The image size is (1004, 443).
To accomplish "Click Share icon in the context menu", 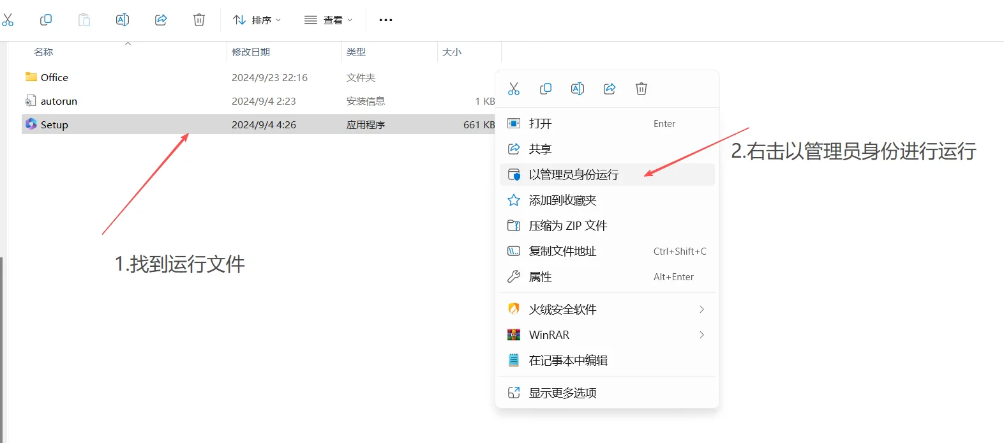I will click(610, 89).
